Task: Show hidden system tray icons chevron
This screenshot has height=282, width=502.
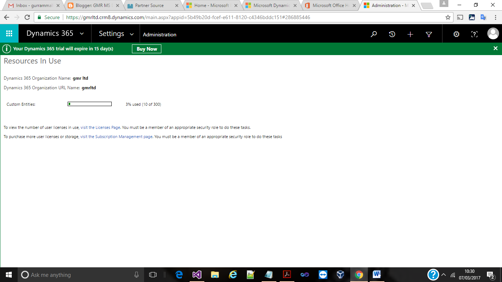Action: (x=444, y=275)
